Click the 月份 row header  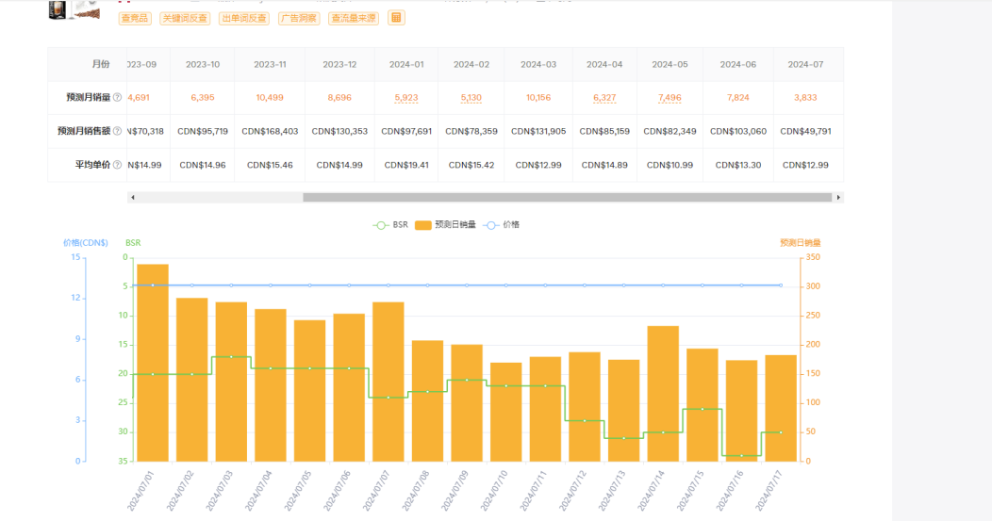pos(101,64)
